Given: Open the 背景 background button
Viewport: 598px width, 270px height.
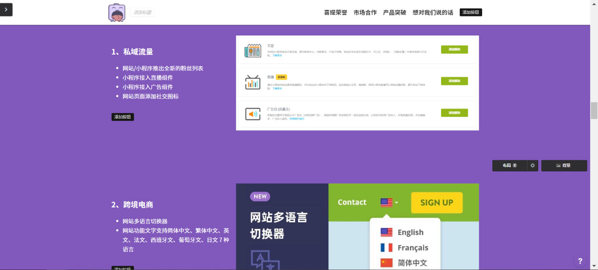Looking at the screenshot, I should tap(564, 165).
